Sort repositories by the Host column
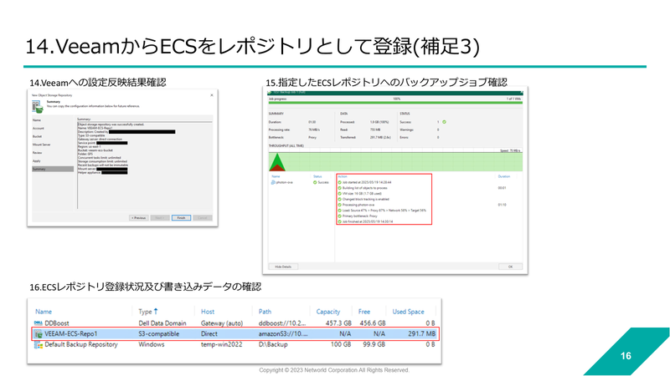The width and height of the screenshot is (670, 376). click(x=208, y=312)
